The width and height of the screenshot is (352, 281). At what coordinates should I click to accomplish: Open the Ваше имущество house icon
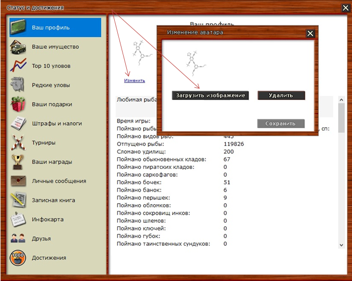19,47
